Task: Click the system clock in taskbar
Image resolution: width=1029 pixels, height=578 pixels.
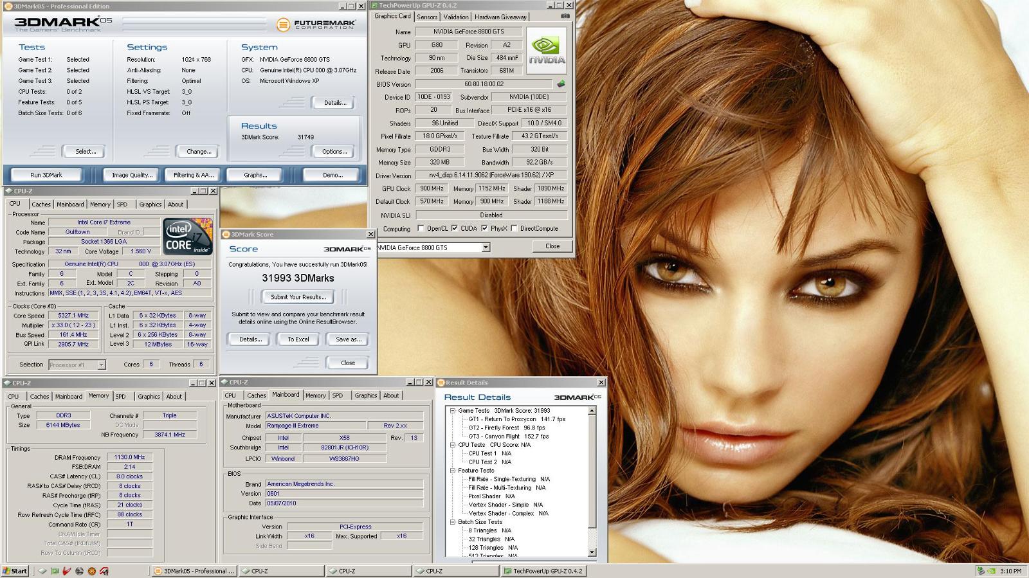Action: pos(1011,571)
